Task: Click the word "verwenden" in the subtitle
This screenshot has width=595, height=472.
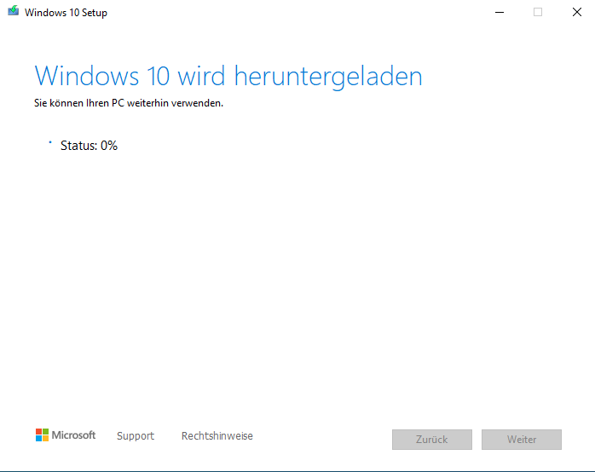Action: pyautogui.click(x=201, y=103)
